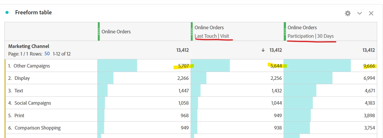Select the Freeform table title text
This screenshot has height=138, width=383.
(33, 12)
